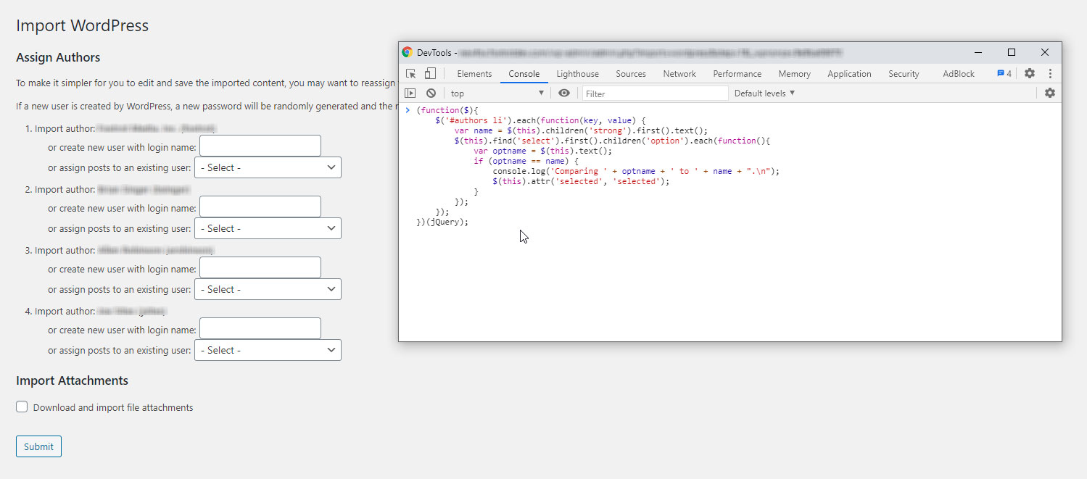Open the Default levels dropdown
1087x479 pixels.
[x=765, y=93]
